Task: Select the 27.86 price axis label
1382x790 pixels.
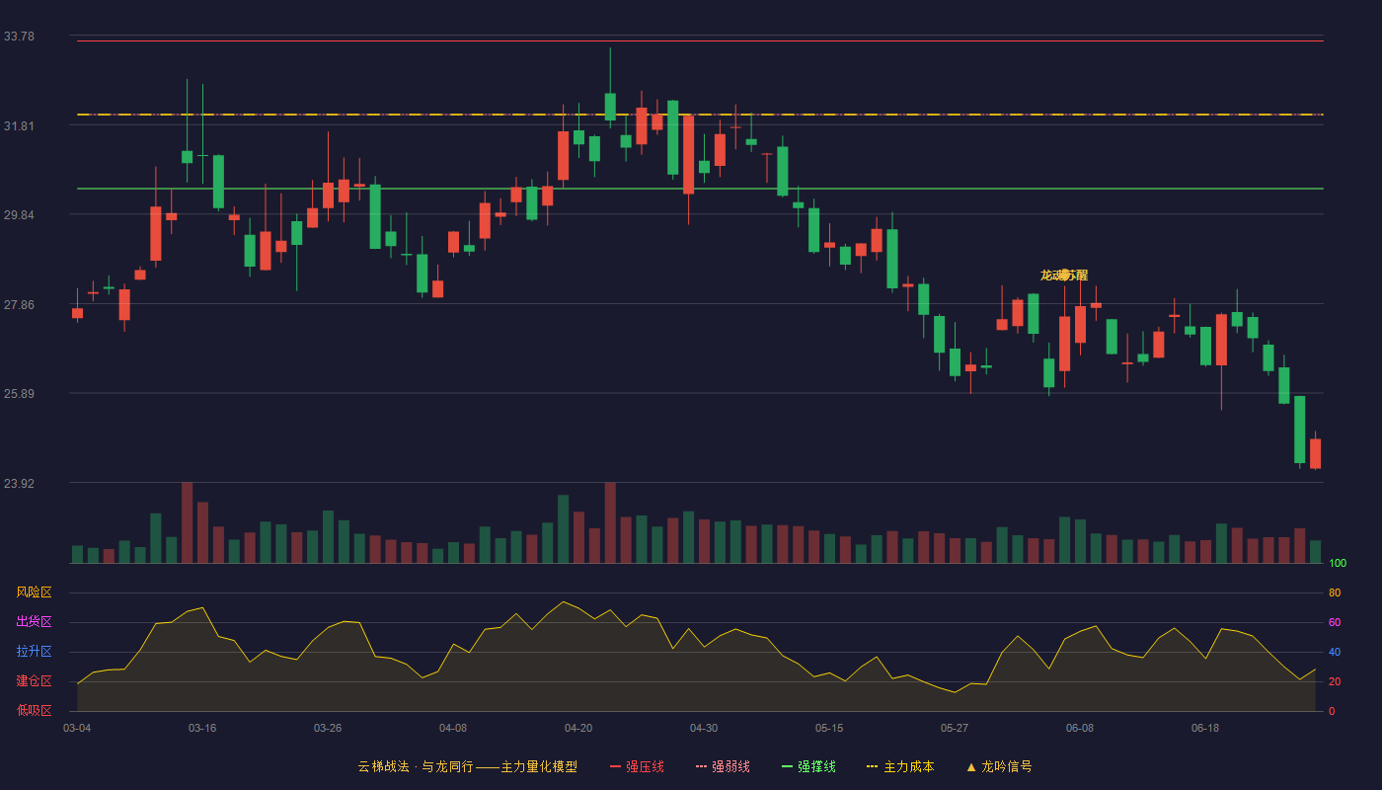Action: [19, 305]
